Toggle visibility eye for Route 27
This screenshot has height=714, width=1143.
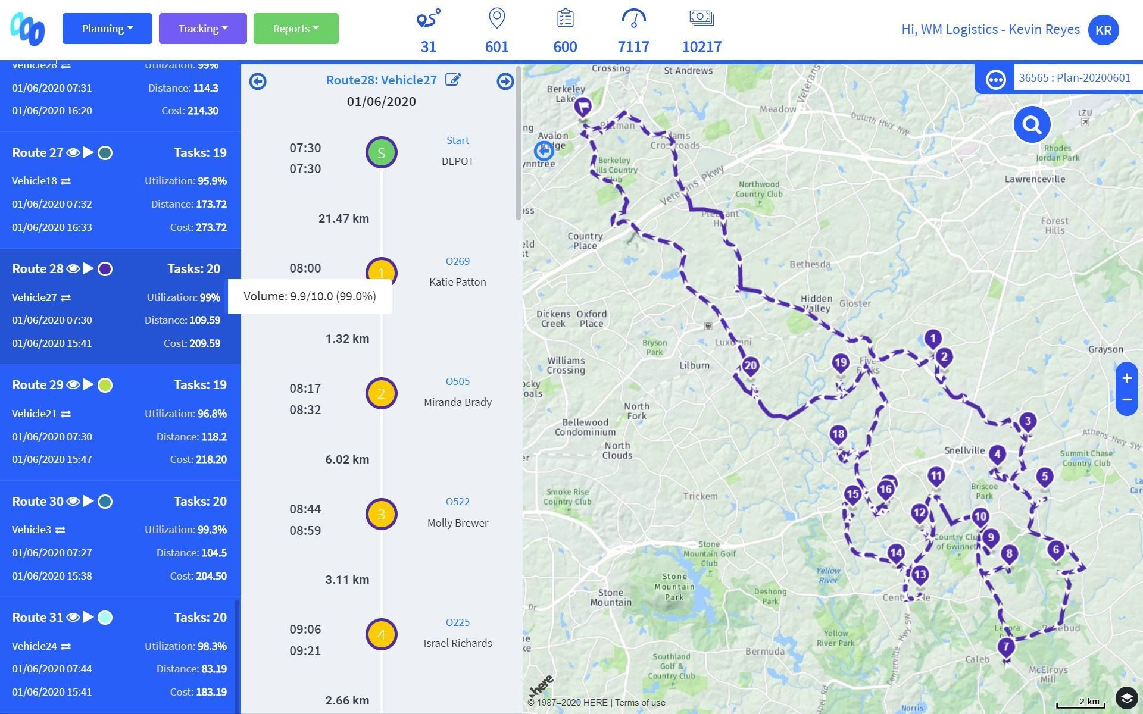point(73,153)
